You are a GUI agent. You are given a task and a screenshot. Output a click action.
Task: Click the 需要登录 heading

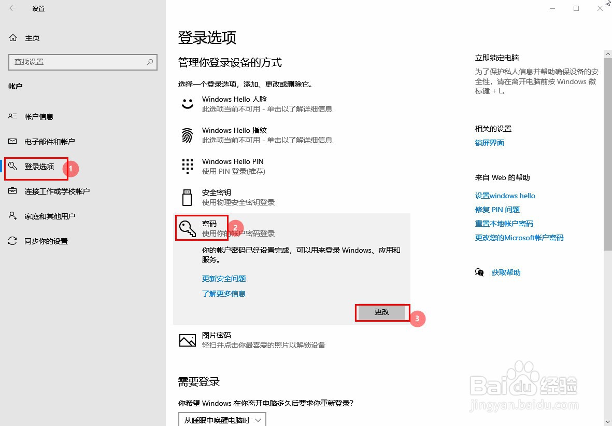point(198,381)
